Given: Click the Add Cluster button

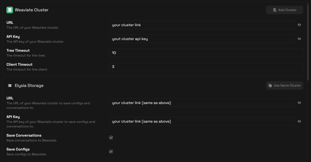Looking at the screenshot, I should click(x=284, y=10).
